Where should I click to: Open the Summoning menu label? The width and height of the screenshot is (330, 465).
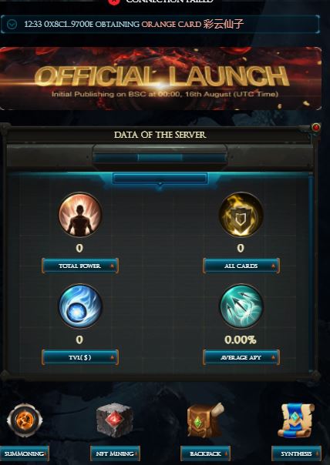pos(25,453)
